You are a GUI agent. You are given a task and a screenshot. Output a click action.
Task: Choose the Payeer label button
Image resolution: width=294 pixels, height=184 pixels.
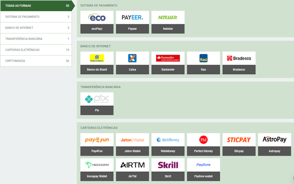(x=133, y=29)
